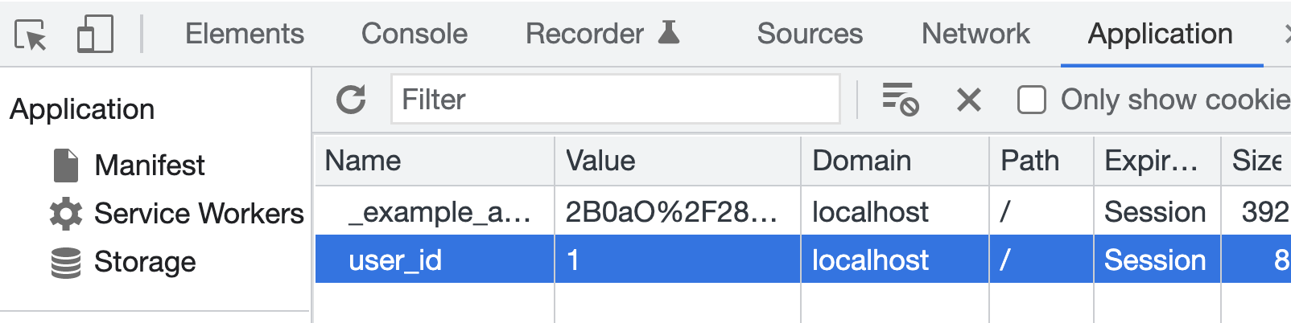Viewport: 1291px width, 323px height.
Task: Refresh the cookies list
Action: (x=351, y=100)
